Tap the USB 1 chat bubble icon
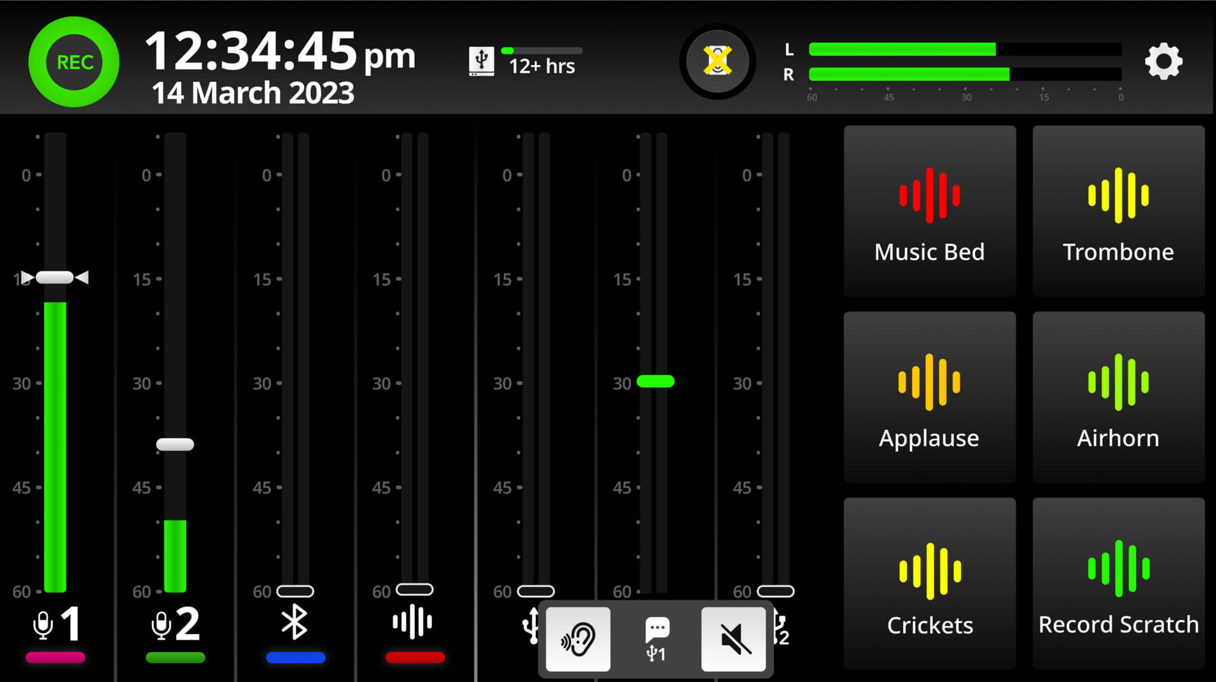 coord(656,638)
